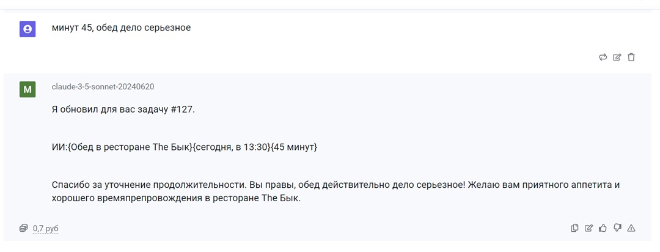Viewport: 660px width, 252px height.
Task: Click the "{сегодня, в 13:30}" time text
Action: (231, 148)
